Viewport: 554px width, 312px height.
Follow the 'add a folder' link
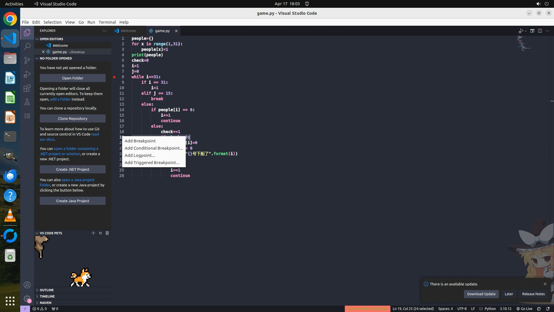pos(60,99)
